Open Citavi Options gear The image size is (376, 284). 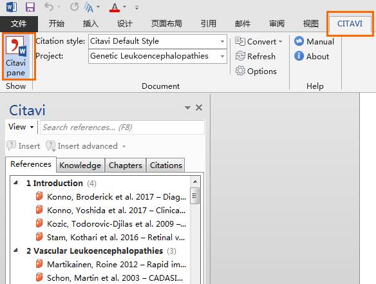coord(240,71)
